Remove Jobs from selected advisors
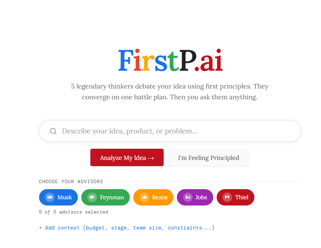The width and height of the screenshot is (321, 248). point(195,197)
